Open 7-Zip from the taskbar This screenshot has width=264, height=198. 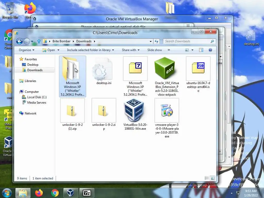87,193
